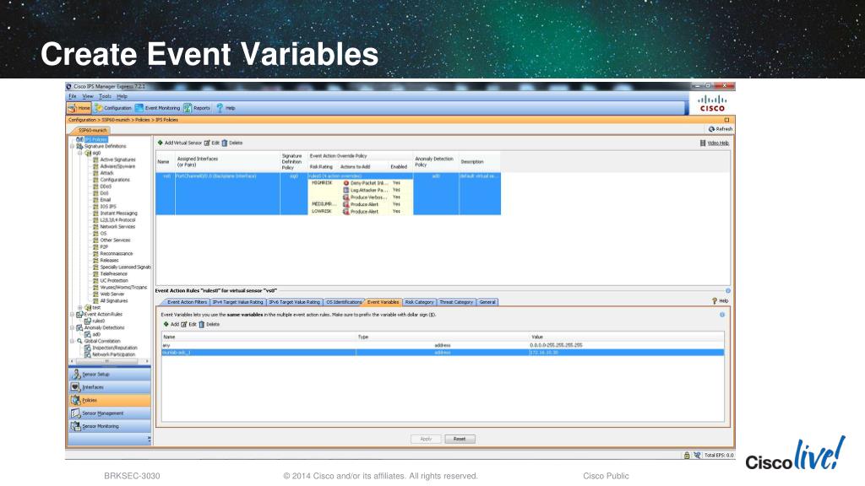Select UC Protection category icon
865x486 pixels.
click(96, 280)
